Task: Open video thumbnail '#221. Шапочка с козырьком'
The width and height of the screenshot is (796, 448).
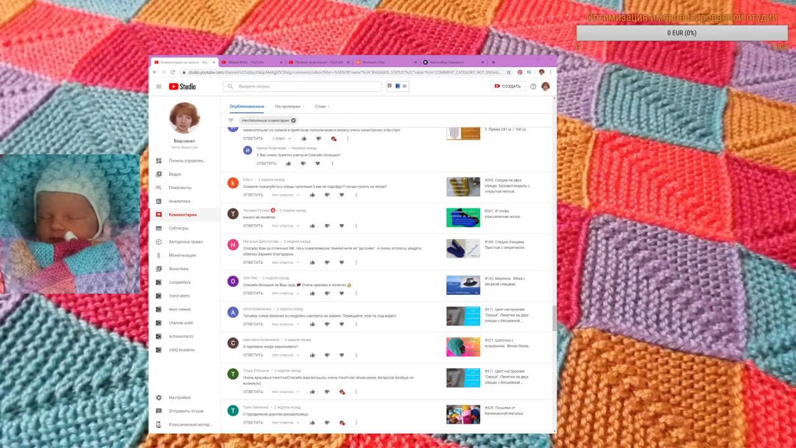Action: [x=463, y=347]
